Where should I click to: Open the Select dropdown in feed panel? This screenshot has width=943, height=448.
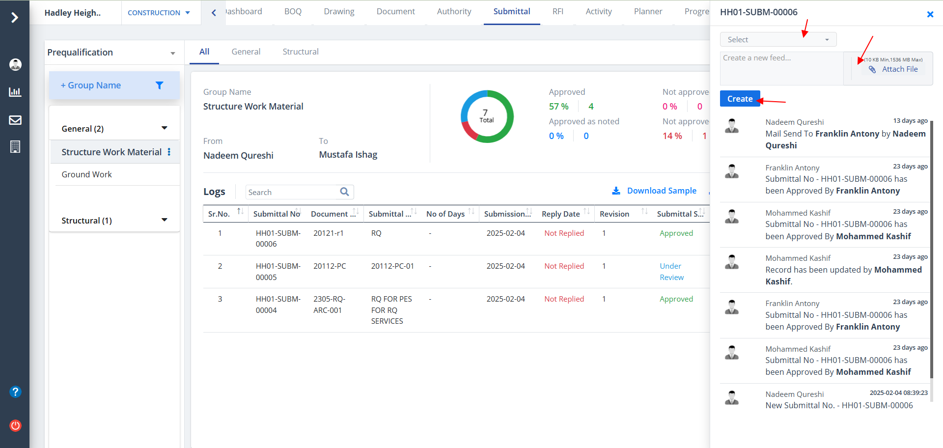(x=777, y=40)
